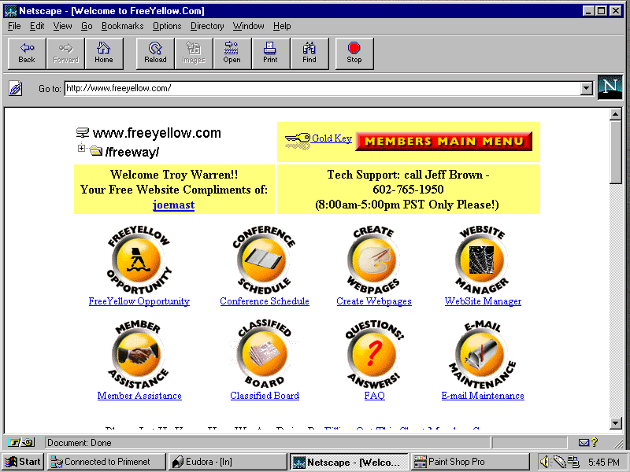The height and width of the screenshot is (472, 630).
Task: Click the network connection icon in system tray
Action: 574,462
